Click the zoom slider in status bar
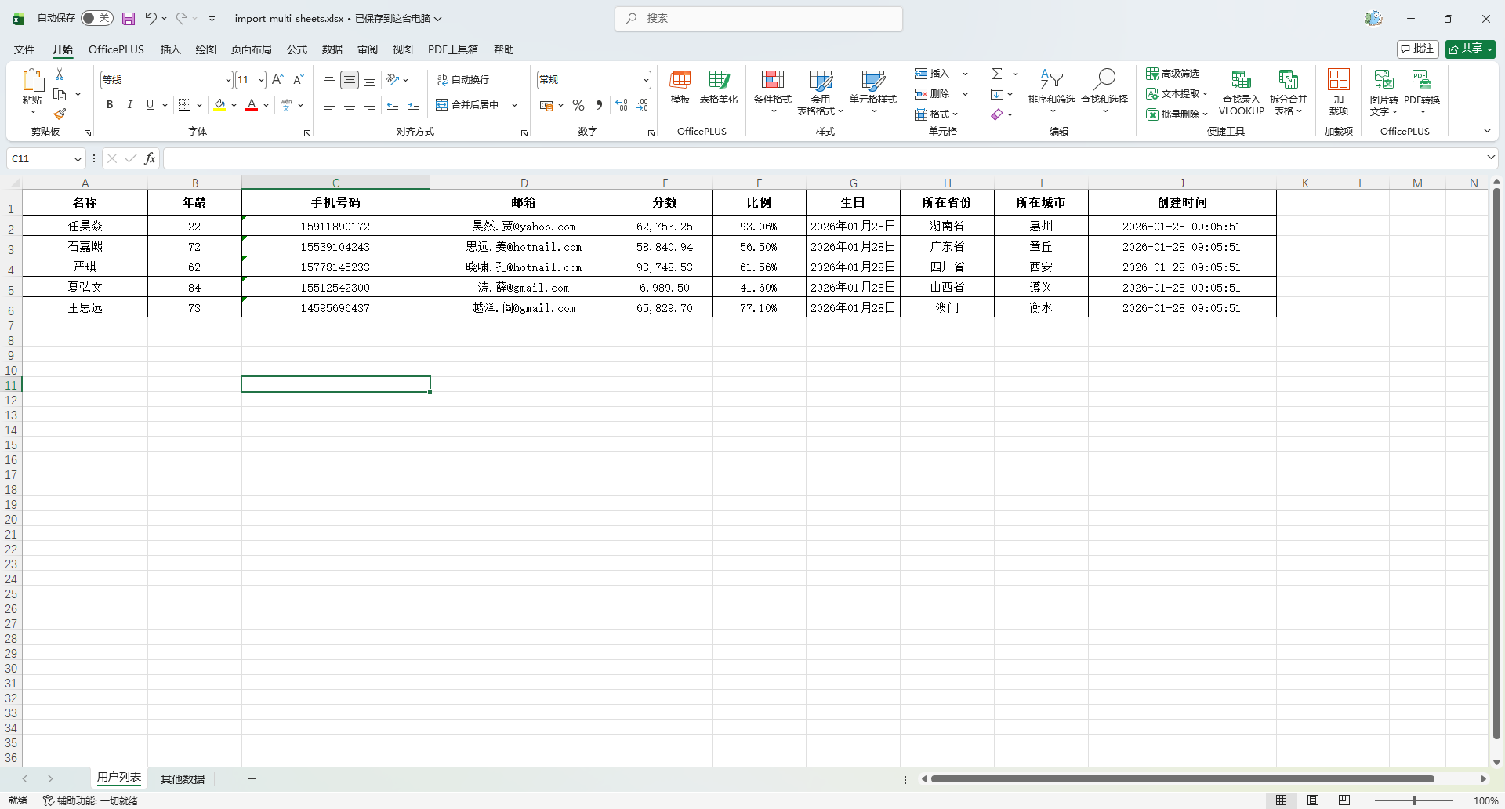 pos(1414,800)
